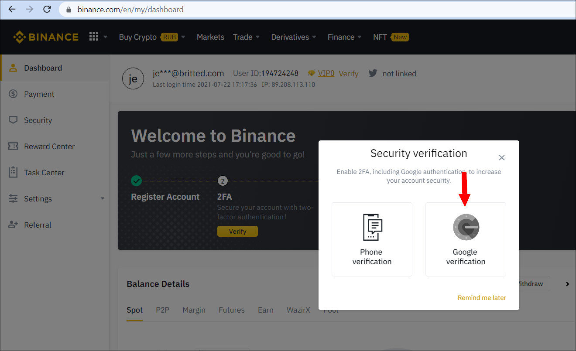Open Payment in the sidebar
The width and height of the screenshot is (576, 351).
point(55,94)
